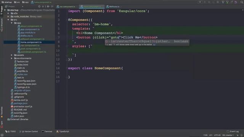Open the Terminal tool window

tap(47, 132)
